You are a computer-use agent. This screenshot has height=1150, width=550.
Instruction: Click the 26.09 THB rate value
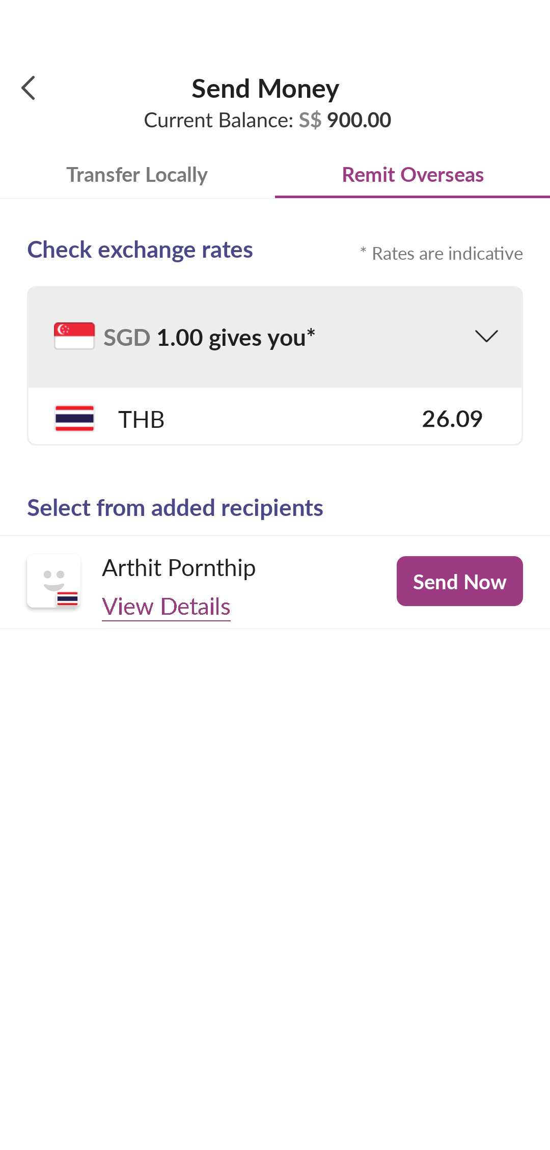452,419
